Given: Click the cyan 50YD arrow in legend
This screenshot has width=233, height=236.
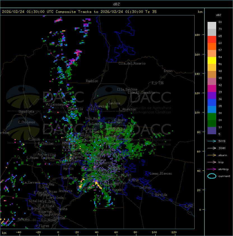Looking at the screenshot, I should coord(212,141).
